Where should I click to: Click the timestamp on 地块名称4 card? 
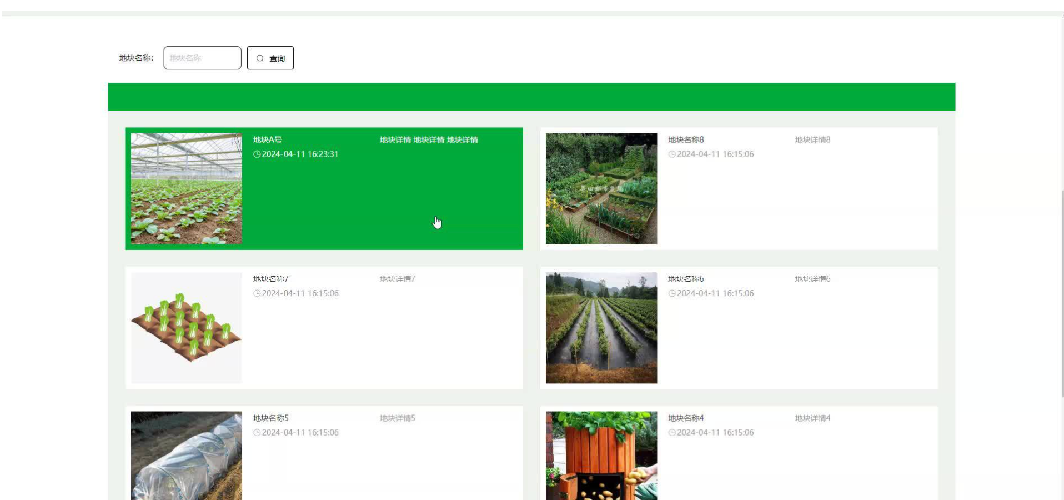[x=715, y=432]
